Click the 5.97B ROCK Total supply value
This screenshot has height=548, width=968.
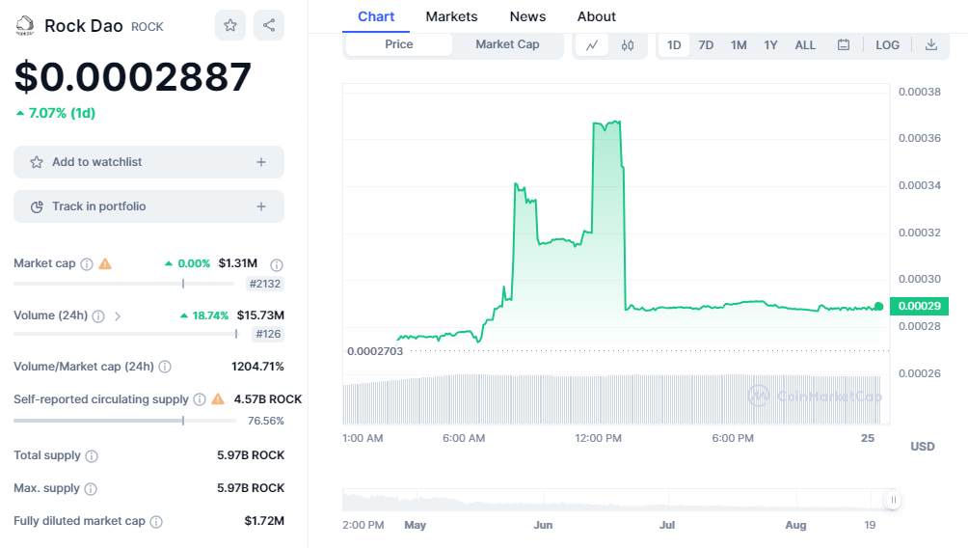(x=251, y=455)
